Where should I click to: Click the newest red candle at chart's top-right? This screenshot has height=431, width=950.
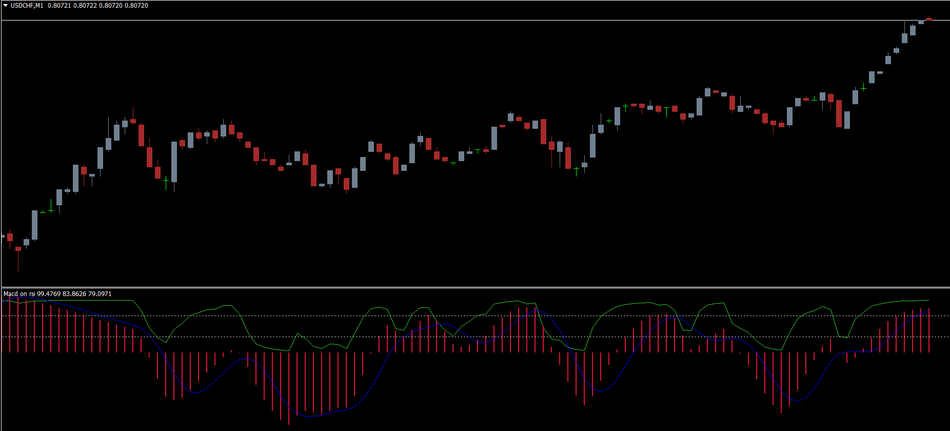(929, 19)
